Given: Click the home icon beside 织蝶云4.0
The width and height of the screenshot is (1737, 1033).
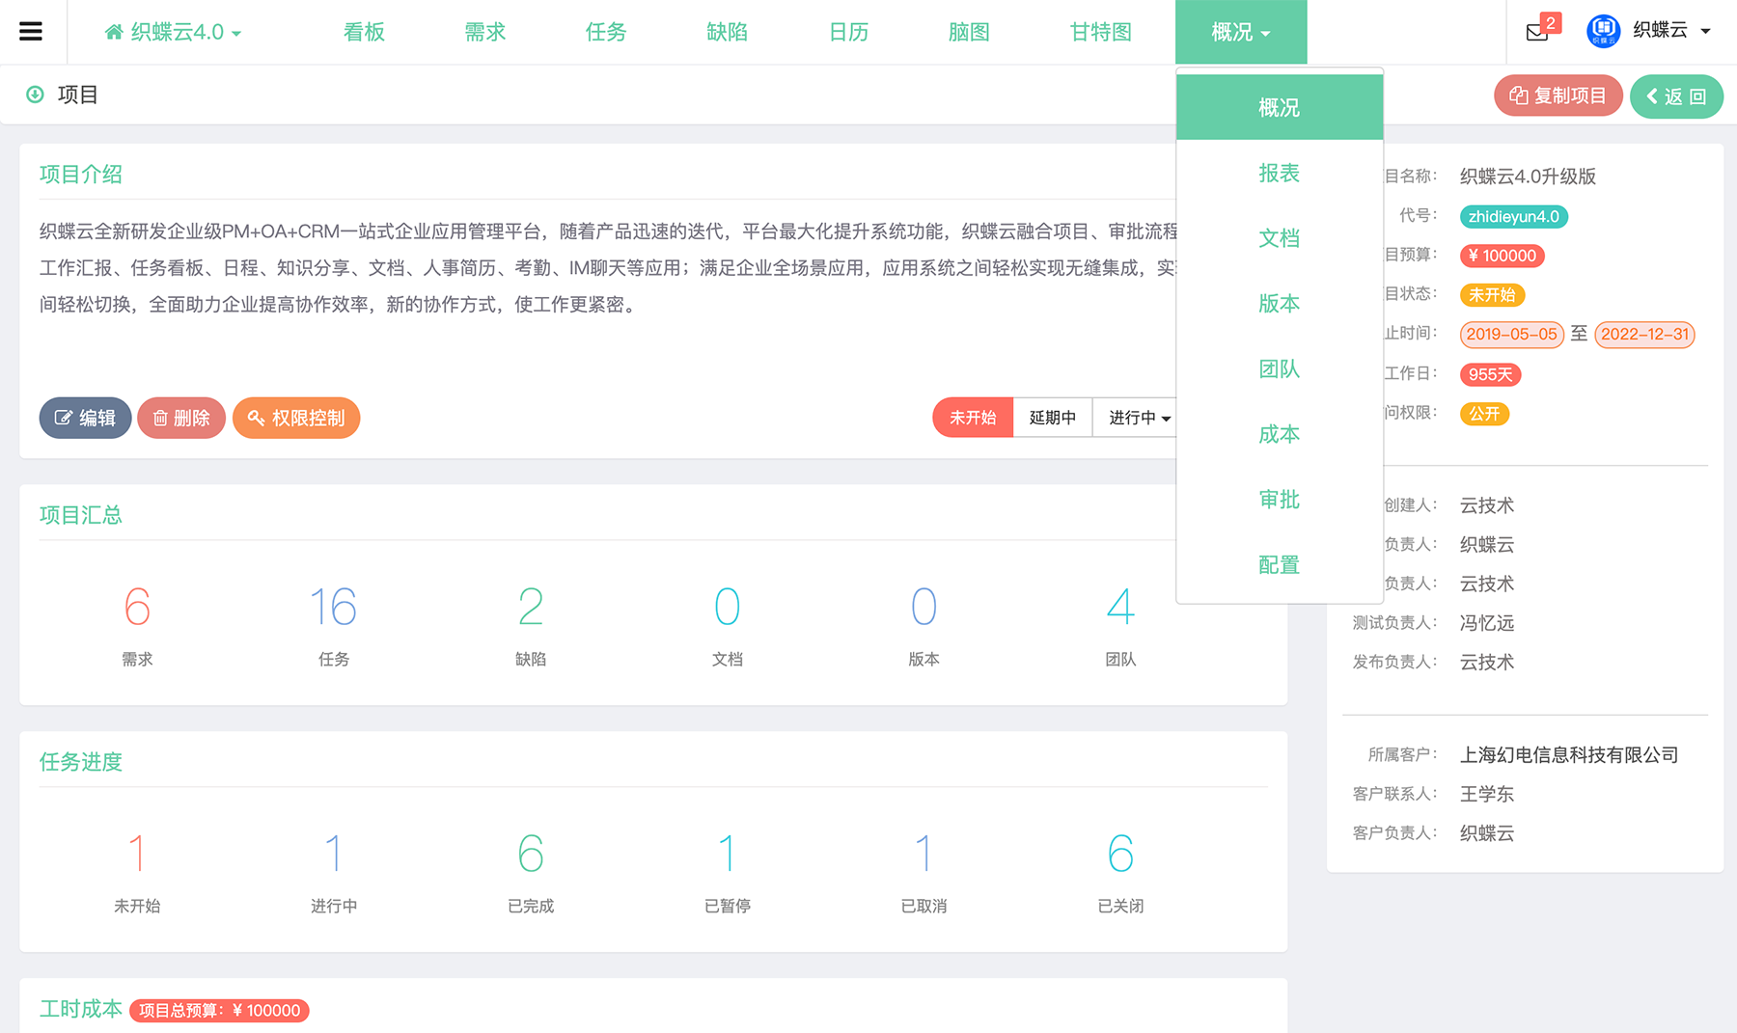Looking at the screenshot, I should pos(114,32).
